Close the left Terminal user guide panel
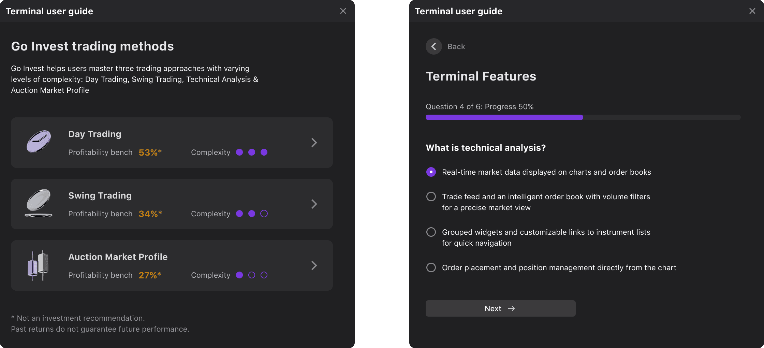Viewport: 764px width, 348px height. click(343, 11)
